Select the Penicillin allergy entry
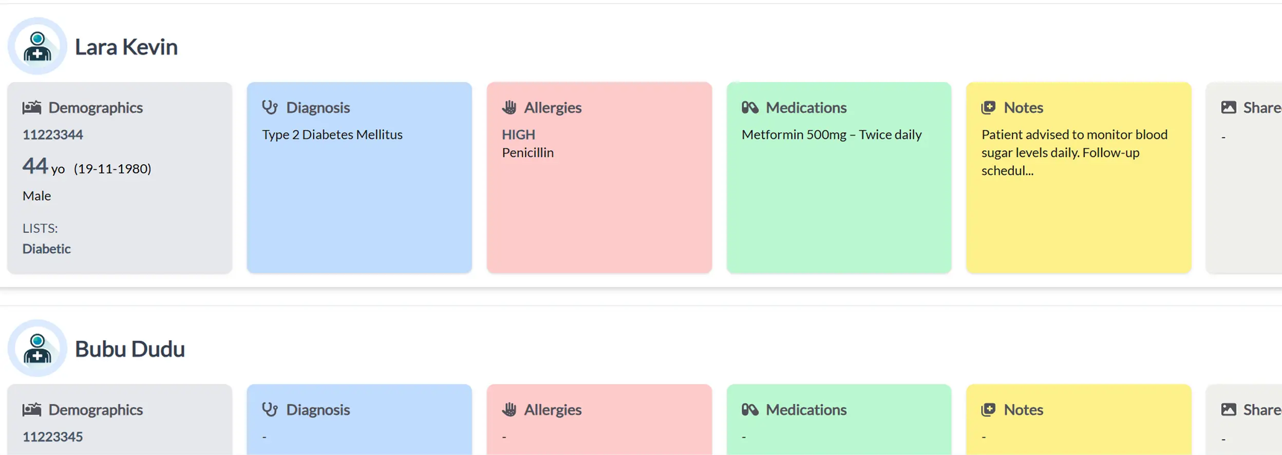Screen dimensions: 1282x455 pyautogui.click(x=527, y=153)
